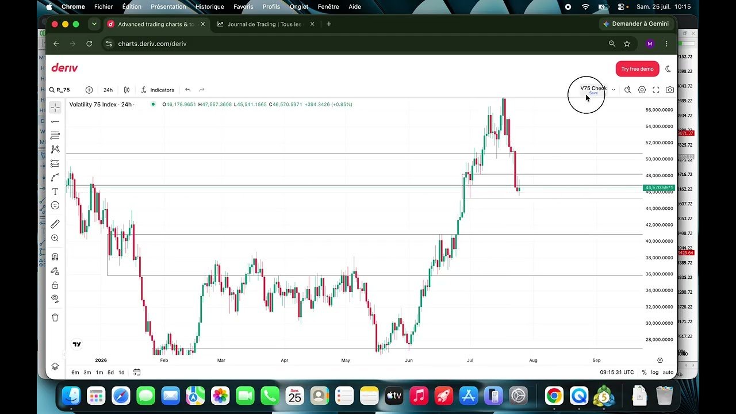Switch to Journal de Trading tab
This screenshot has width=736, height=414.
coord(264,24)
